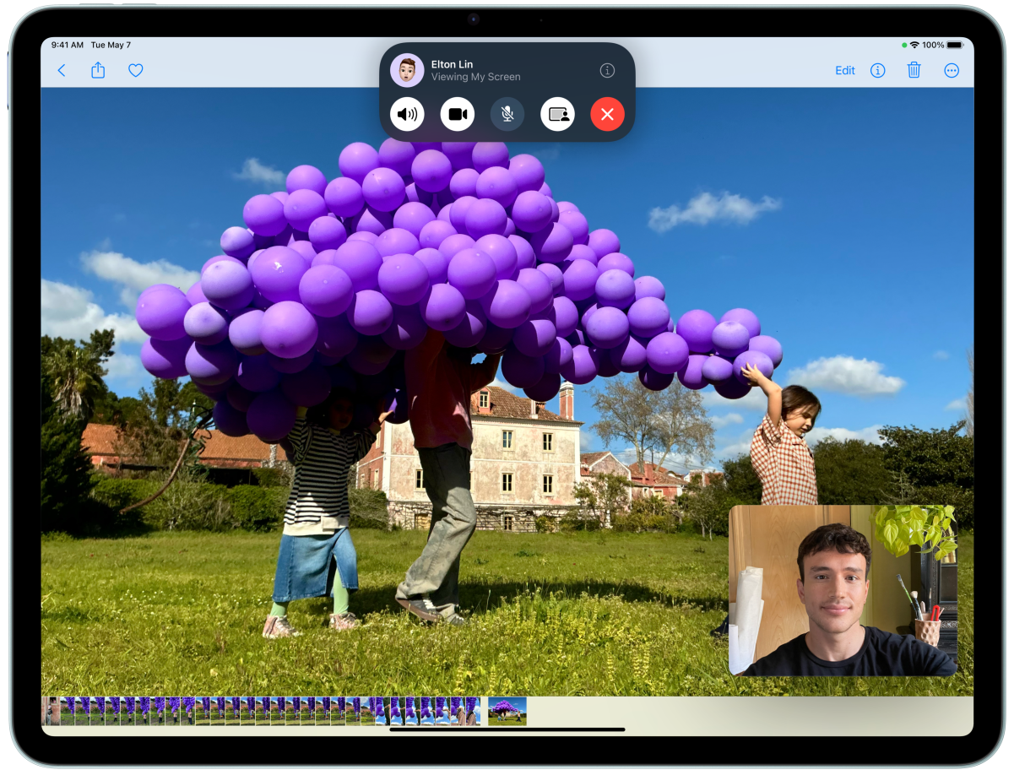The width and height of the screenshot is (1014, 775).
Task: Turn off camera in FaceTime controls
Action: click(457, 114)
